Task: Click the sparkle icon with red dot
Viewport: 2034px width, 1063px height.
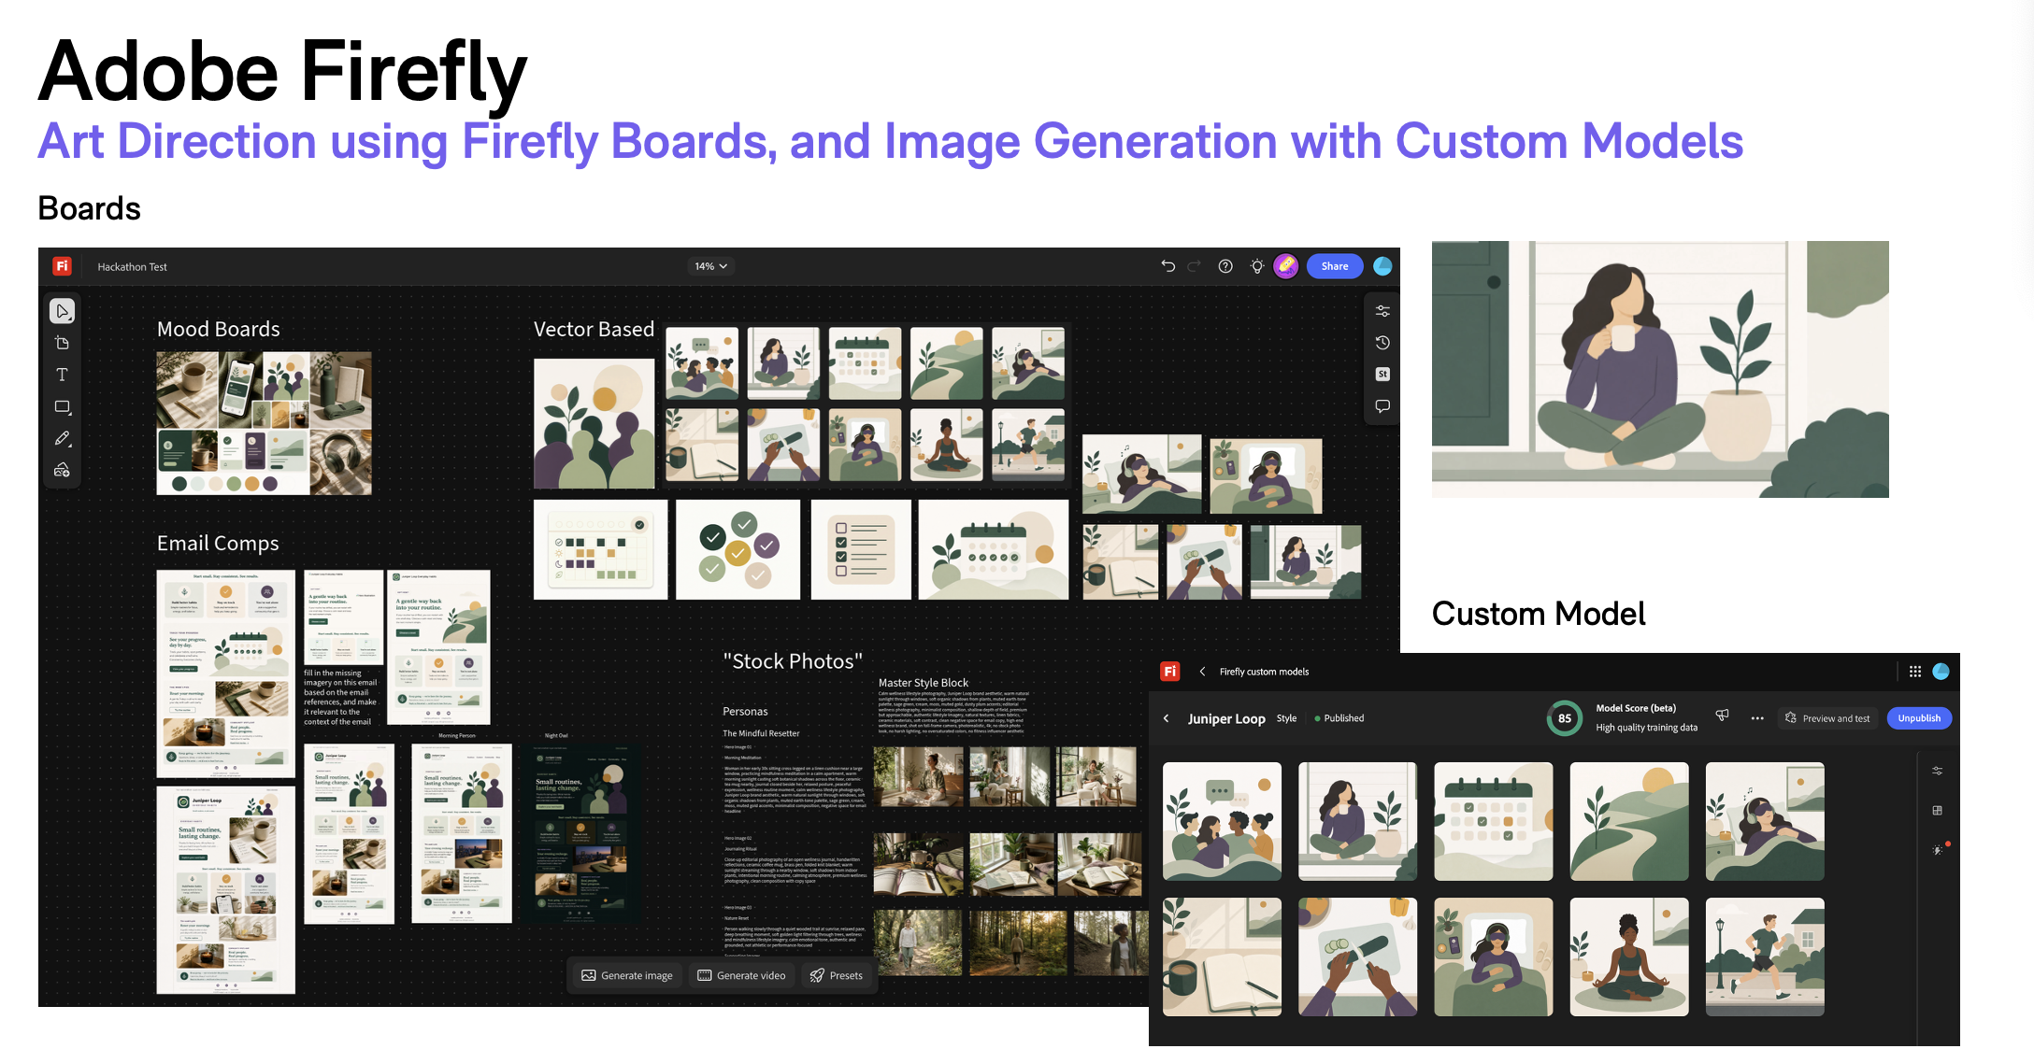Action: pyautogui.click(x=1939, y=849)
